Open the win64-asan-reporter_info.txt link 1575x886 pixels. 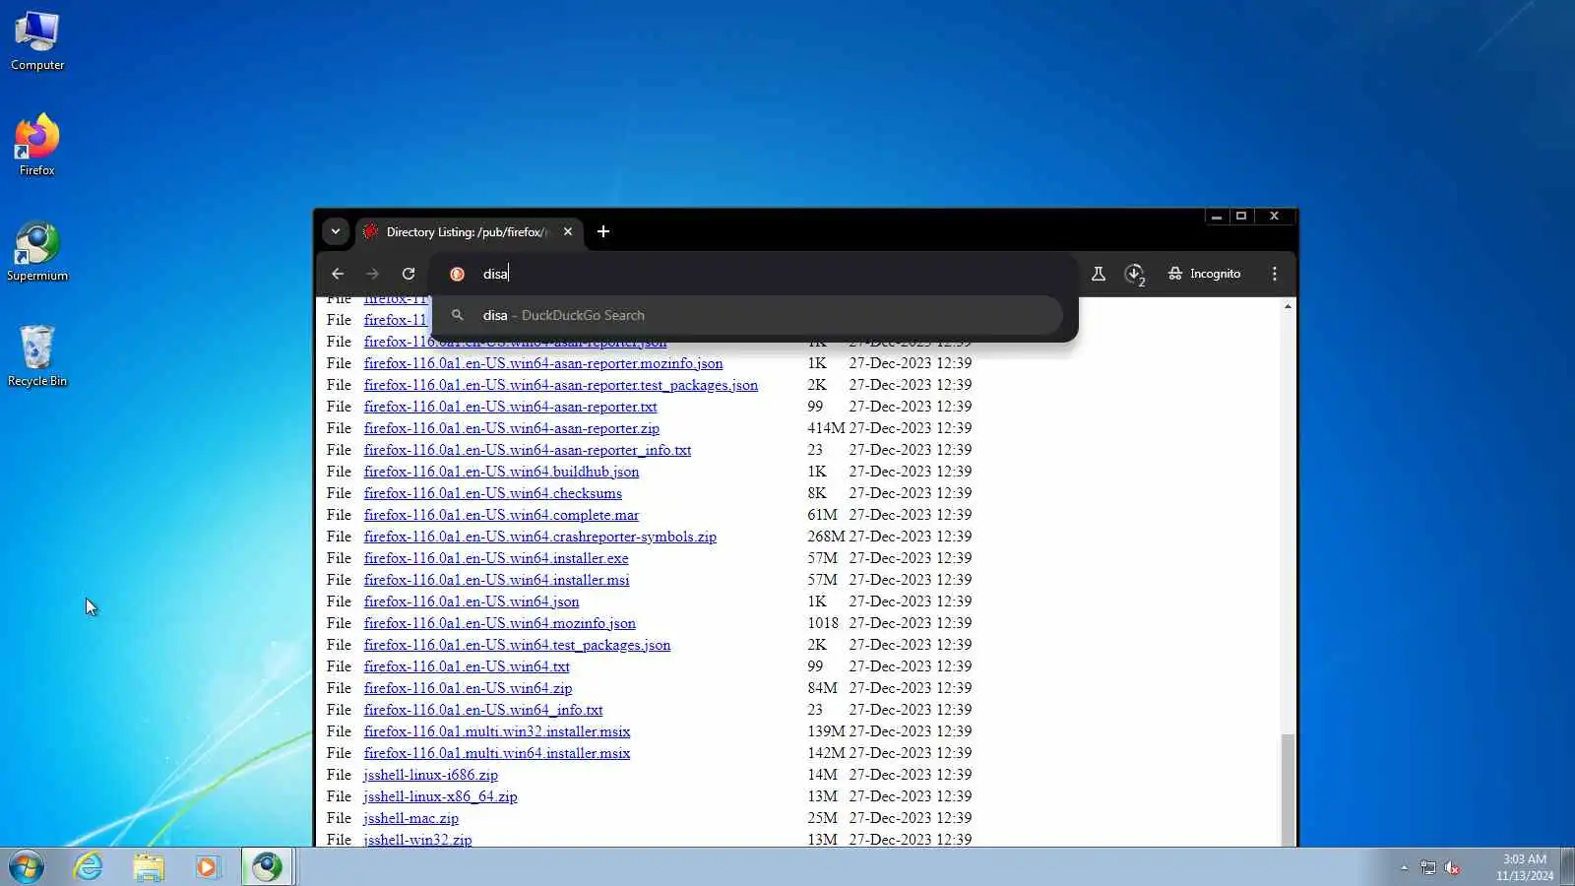coord(528,450)
